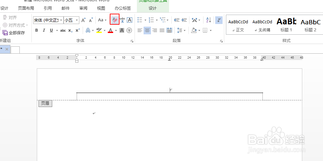Viewport: 323px width, 161px height.
Task: Open the Phonetic Guide (wén) tool
Action: 123,20
